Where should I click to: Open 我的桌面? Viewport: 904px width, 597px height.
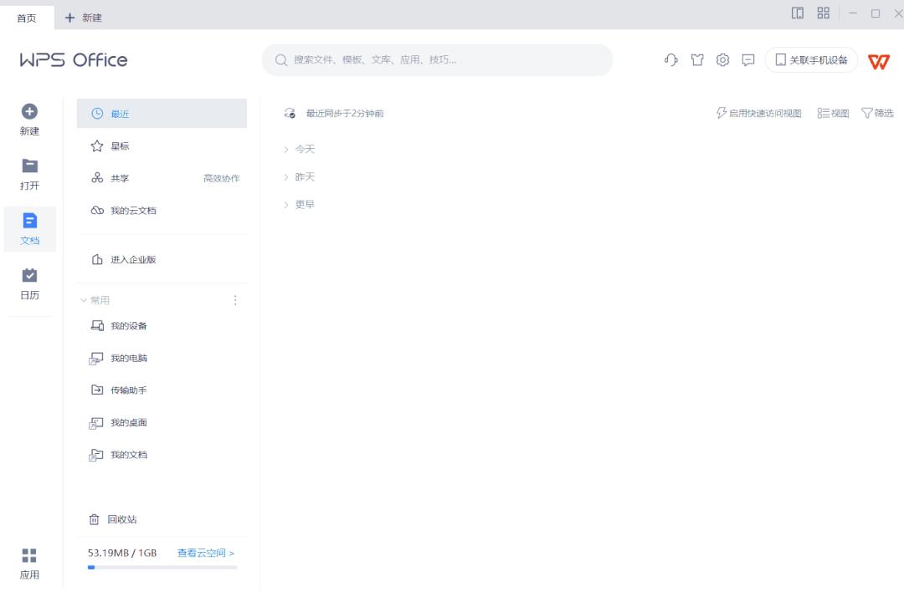(162, 422)
